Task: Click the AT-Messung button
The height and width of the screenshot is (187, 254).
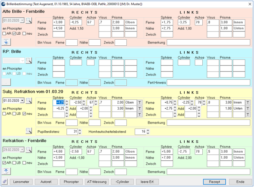Action: [x=97, y=182]
